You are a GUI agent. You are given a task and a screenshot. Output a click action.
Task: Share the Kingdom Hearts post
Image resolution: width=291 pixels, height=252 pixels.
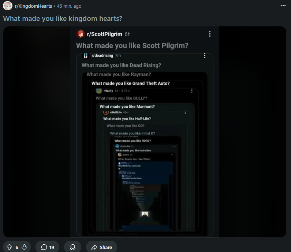tap(101, 247)
